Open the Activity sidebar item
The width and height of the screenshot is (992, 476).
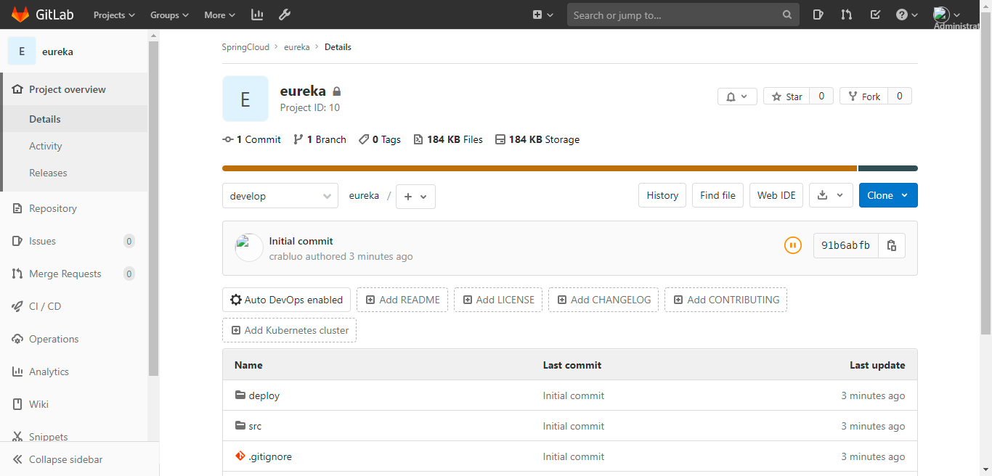coord(74,146)
